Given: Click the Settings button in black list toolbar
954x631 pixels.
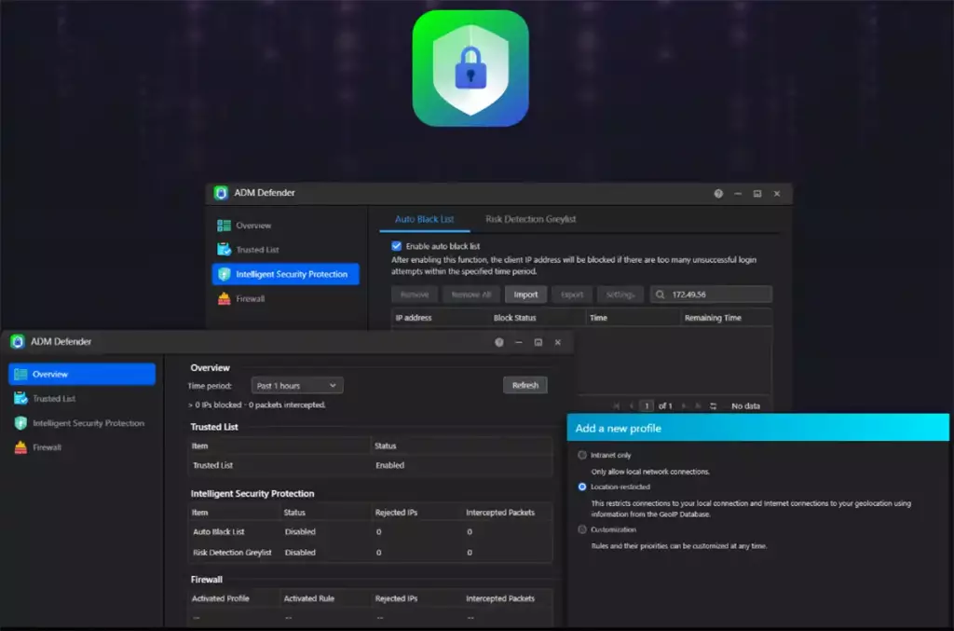Looking at the screenshot, I should point(620,295).
